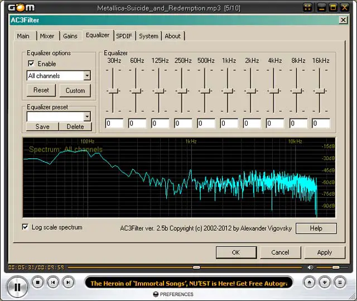Click the GOM logo
The image size is (357, 301).
click(21, 7)
